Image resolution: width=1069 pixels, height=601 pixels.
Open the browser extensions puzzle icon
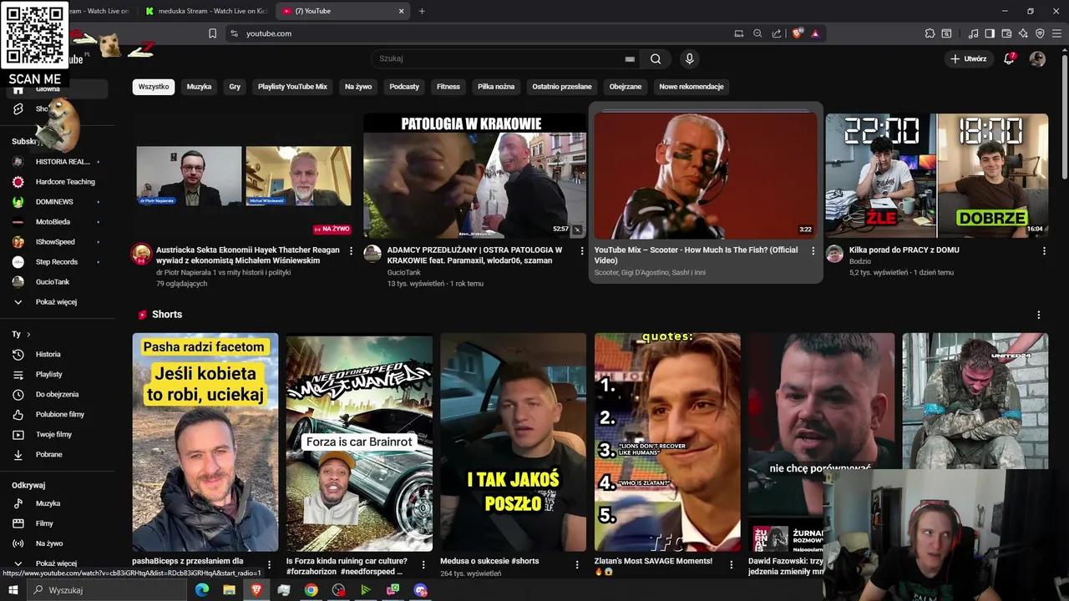click(930, 33)
